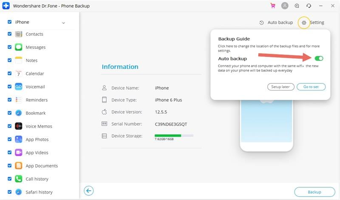Uncheck the Voicemail checkbox

pos(9,87)
